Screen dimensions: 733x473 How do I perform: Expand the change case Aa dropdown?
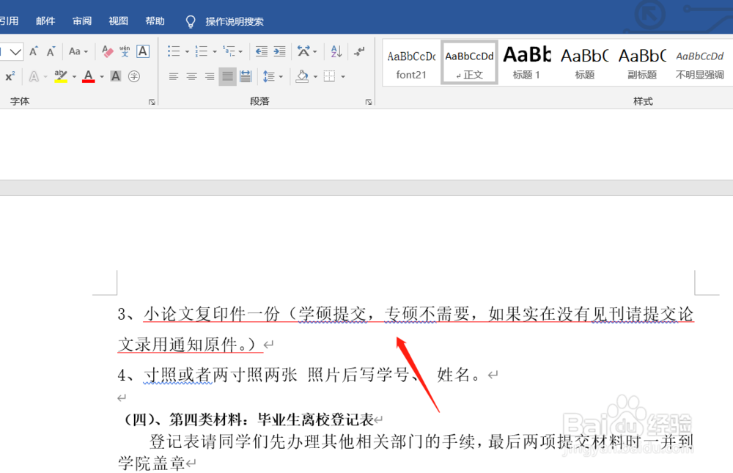coord(86,52)
